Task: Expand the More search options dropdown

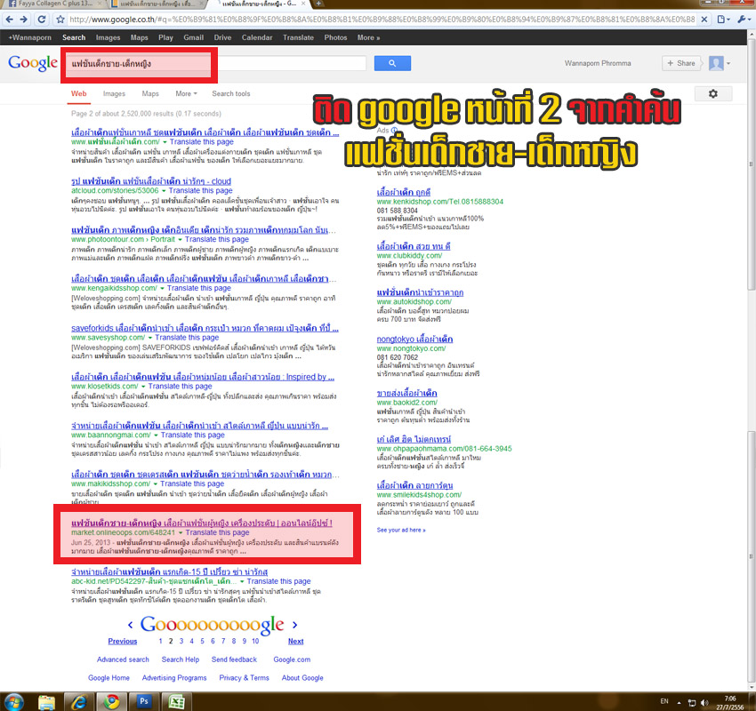Action: click(x=186, y=93)
